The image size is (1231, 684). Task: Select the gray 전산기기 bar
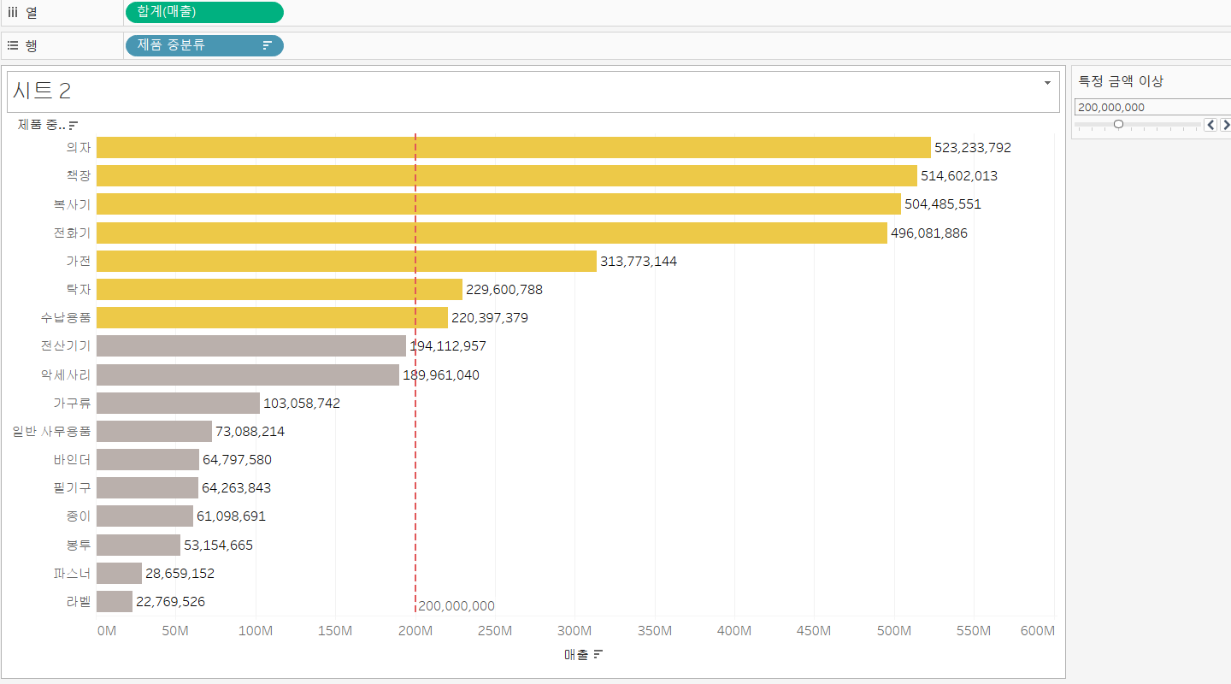tap(251, 346)
